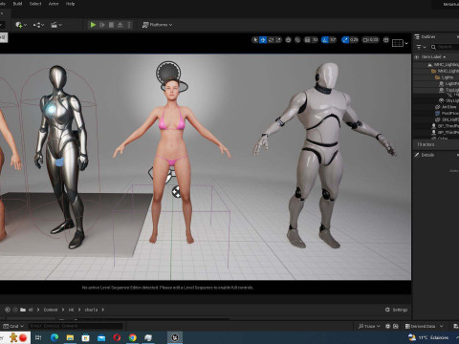
Task: Click the Stop playback square button
Action: [111, 25]
